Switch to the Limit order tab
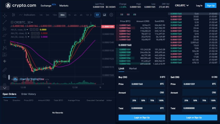 121,69
